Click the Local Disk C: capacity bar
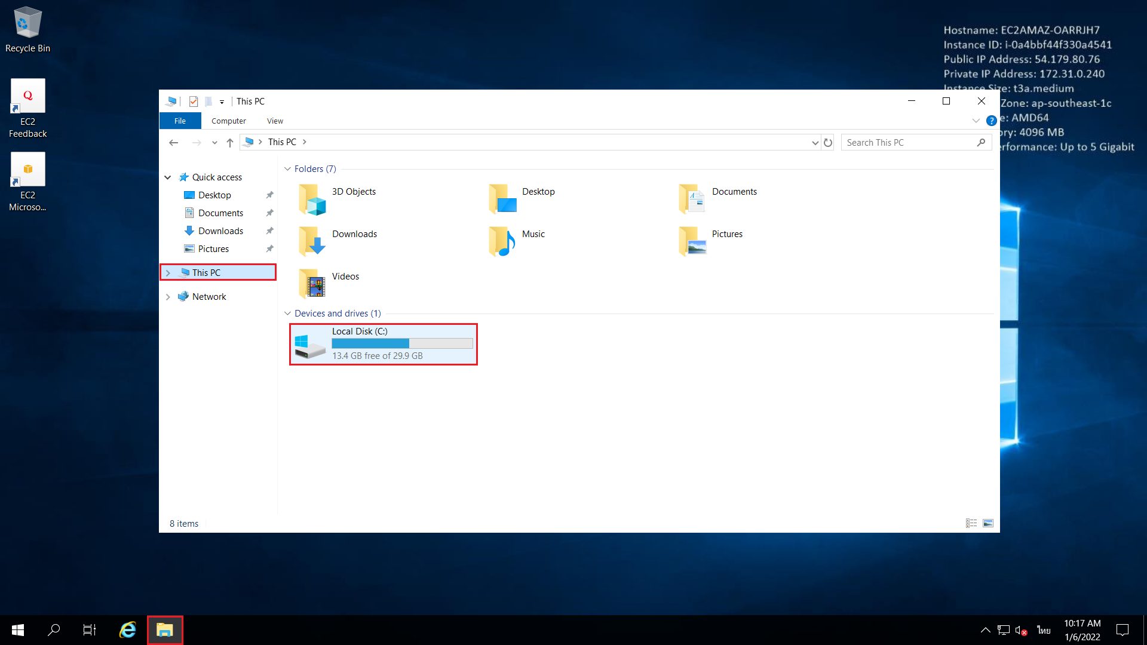 [401, 343]
